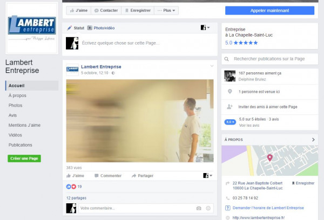Click the post timestamp '5 octobre, 12:10'

(x=94, y=73)
